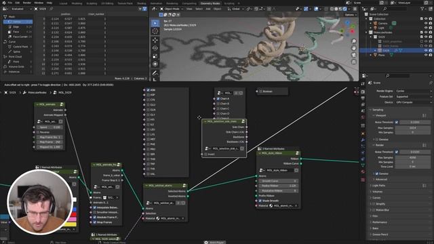The width and height of the screenshot is (434, 244).
Task: Switch to solid viewport shading mode
Action: [x=336, y=9]
